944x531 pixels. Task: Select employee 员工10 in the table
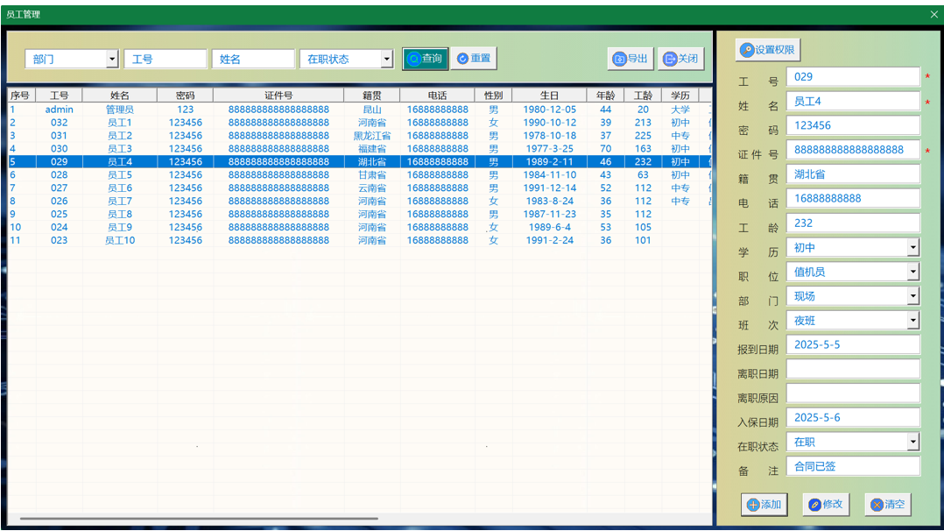tap(359, 240)
